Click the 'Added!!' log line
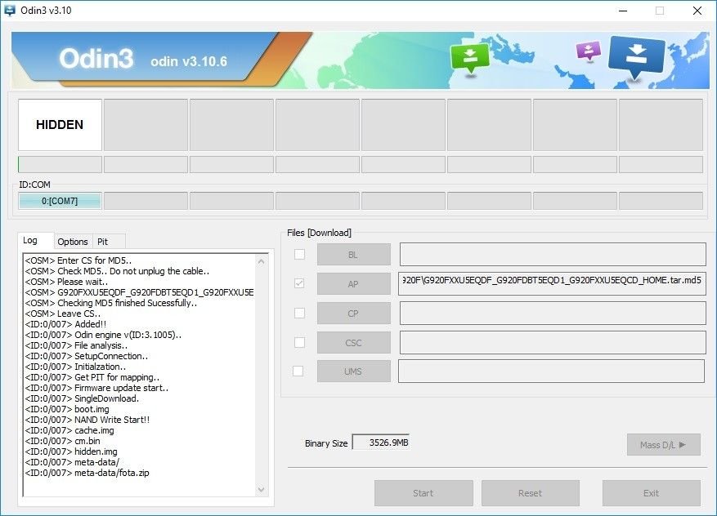Screen dimensions: 717x516 [65, 324]
